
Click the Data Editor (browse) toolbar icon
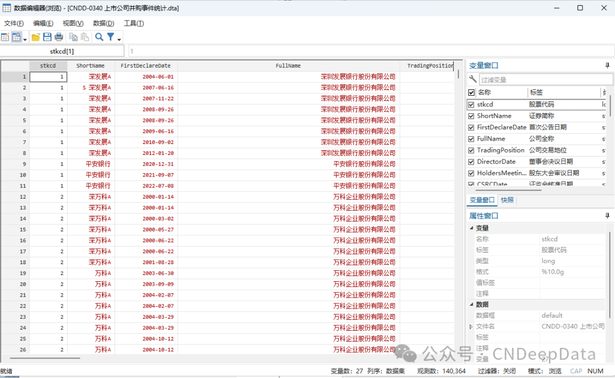click(16, 37)
